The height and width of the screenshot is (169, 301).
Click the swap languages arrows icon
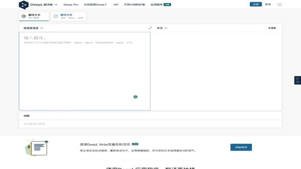point(150,28)
